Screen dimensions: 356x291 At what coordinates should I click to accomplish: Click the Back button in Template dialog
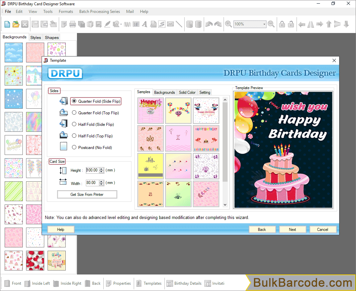click(x=262, y=230)
